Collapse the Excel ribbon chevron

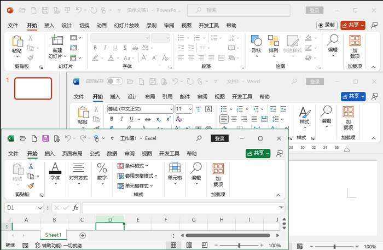pos(278,195)
